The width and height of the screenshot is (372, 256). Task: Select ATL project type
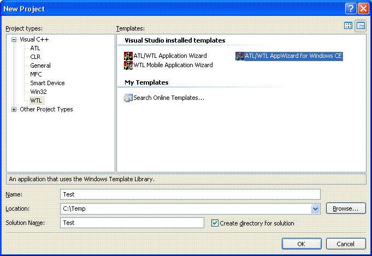35,48
